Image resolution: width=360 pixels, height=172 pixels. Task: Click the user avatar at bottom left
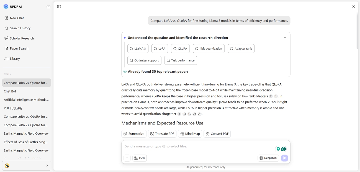[7, 166]
